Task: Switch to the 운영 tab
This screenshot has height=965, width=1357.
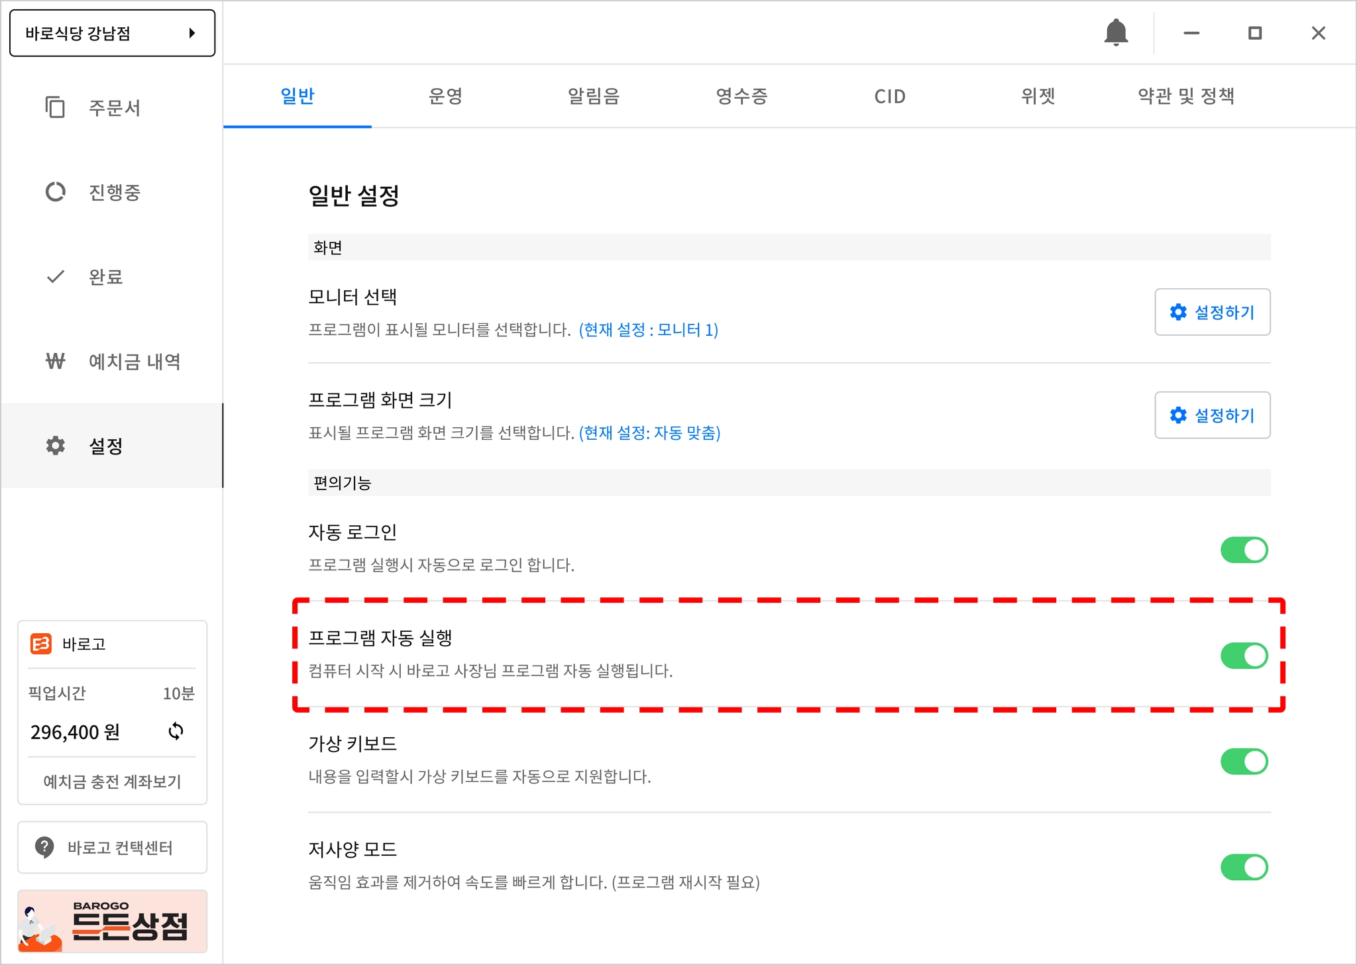Action: 445,97
